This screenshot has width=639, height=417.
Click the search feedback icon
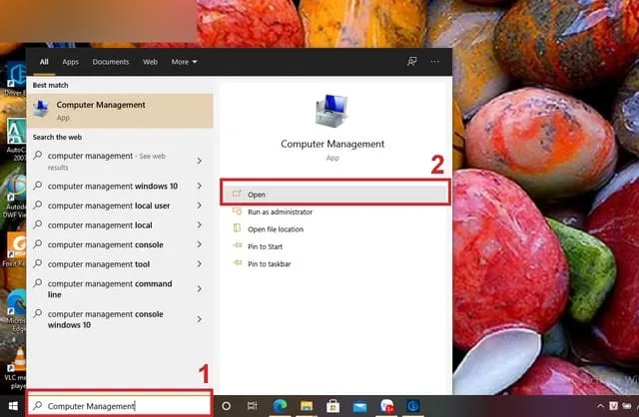(x=411, y=62)
